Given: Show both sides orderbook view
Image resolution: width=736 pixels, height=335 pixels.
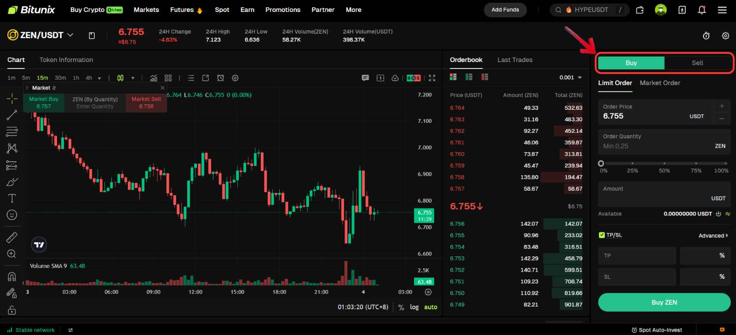Looking at the screenshot, I should [453, 77].
